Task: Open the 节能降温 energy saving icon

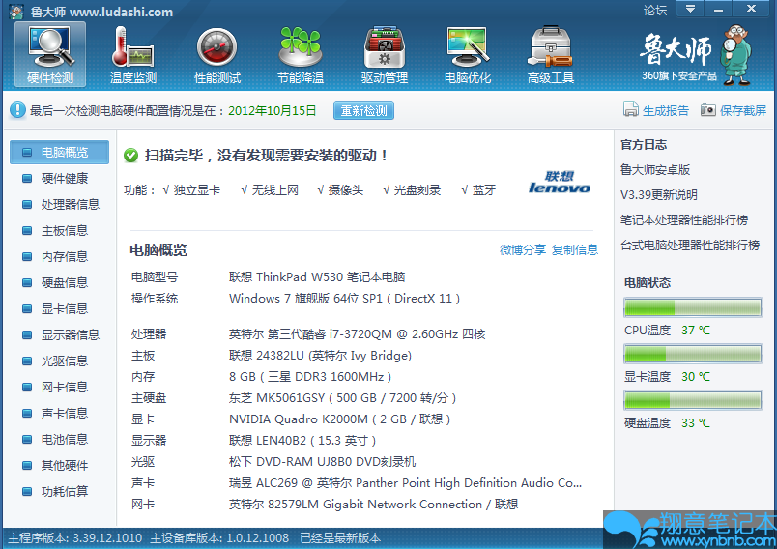Action: click(x=301, y=46)
